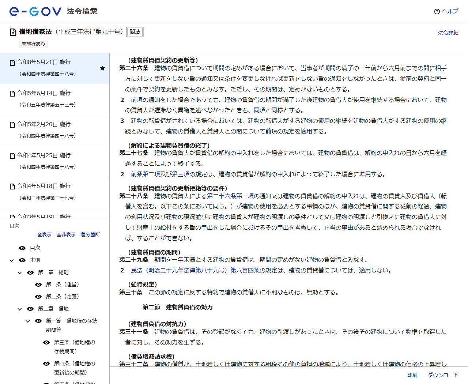This screenshot has width=468, height=384.
Task: Click document icon for 令和4年5月18日 施行
Action: coord(12,187)
